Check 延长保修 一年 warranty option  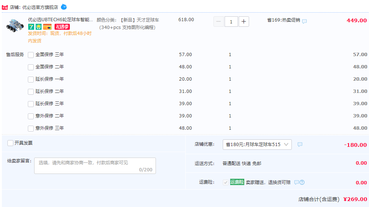pyautogui.click(x=31, y=80)
